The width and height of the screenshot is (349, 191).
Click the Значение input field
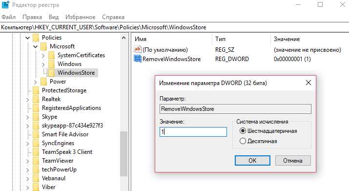193,132
